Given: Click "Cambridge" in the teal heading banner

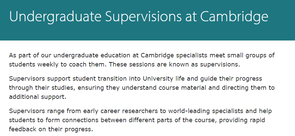Looking at the screenshot, I should pos(234,17).
